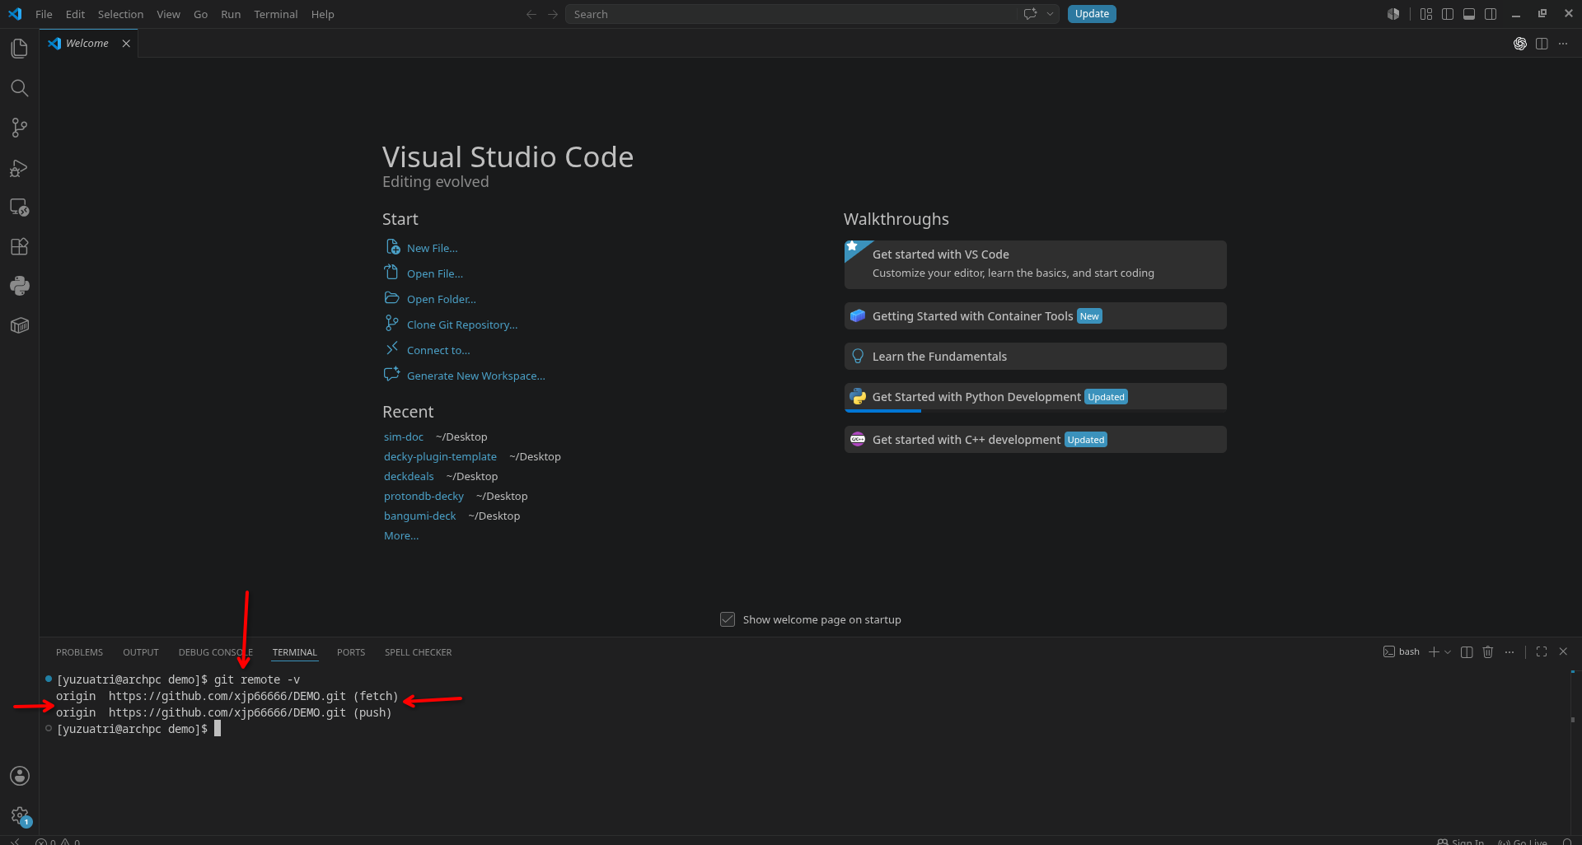Open editor More Actions ellipsis

point(1563,44)
